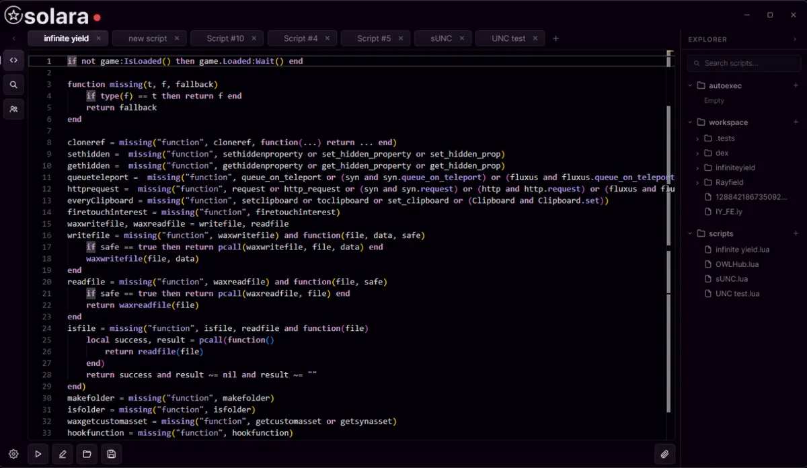This screenshot has height=468, width=807.
Task: Click the red status dot beside solara
Action: 97,17
